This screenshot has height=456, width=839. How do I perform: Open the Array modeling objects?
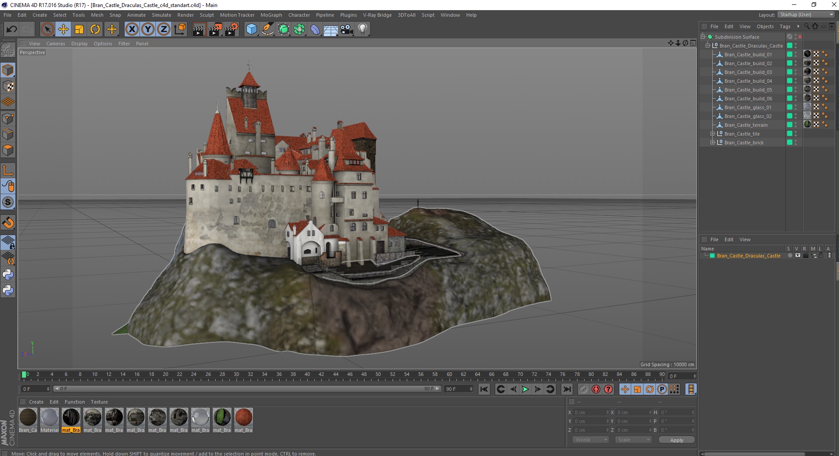299,29
